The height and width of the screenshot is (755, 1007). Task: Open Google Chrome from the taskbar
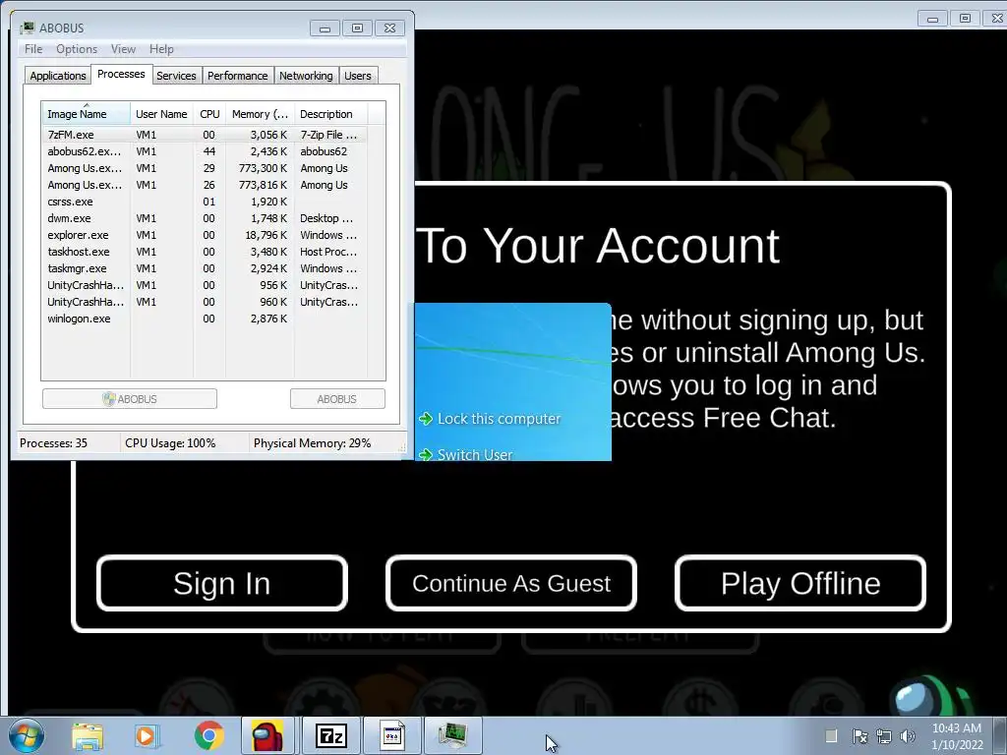point(208,735)
